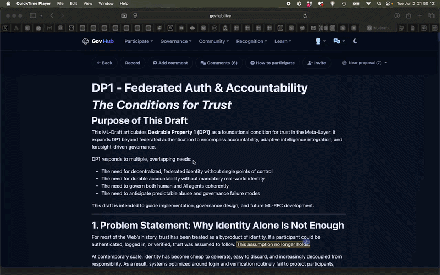Click the 'Purpose of This Draft' heading
Viewport: 440px width, 275px height.
pos(140,120)
